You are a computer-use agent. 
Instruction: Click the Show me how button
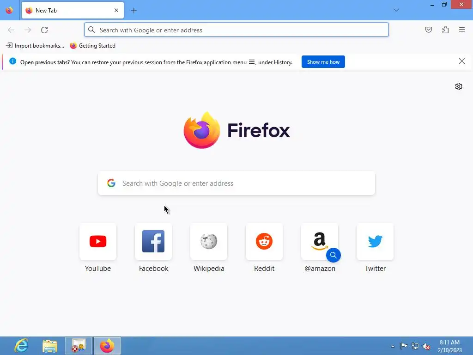323,62
